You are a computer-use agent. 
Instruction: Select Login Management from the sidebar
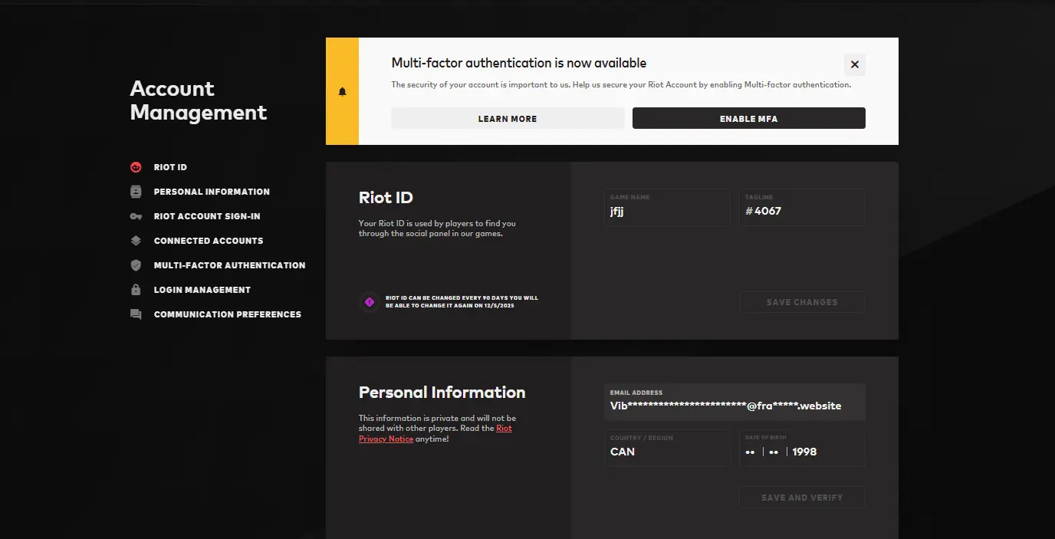(202, 290)
